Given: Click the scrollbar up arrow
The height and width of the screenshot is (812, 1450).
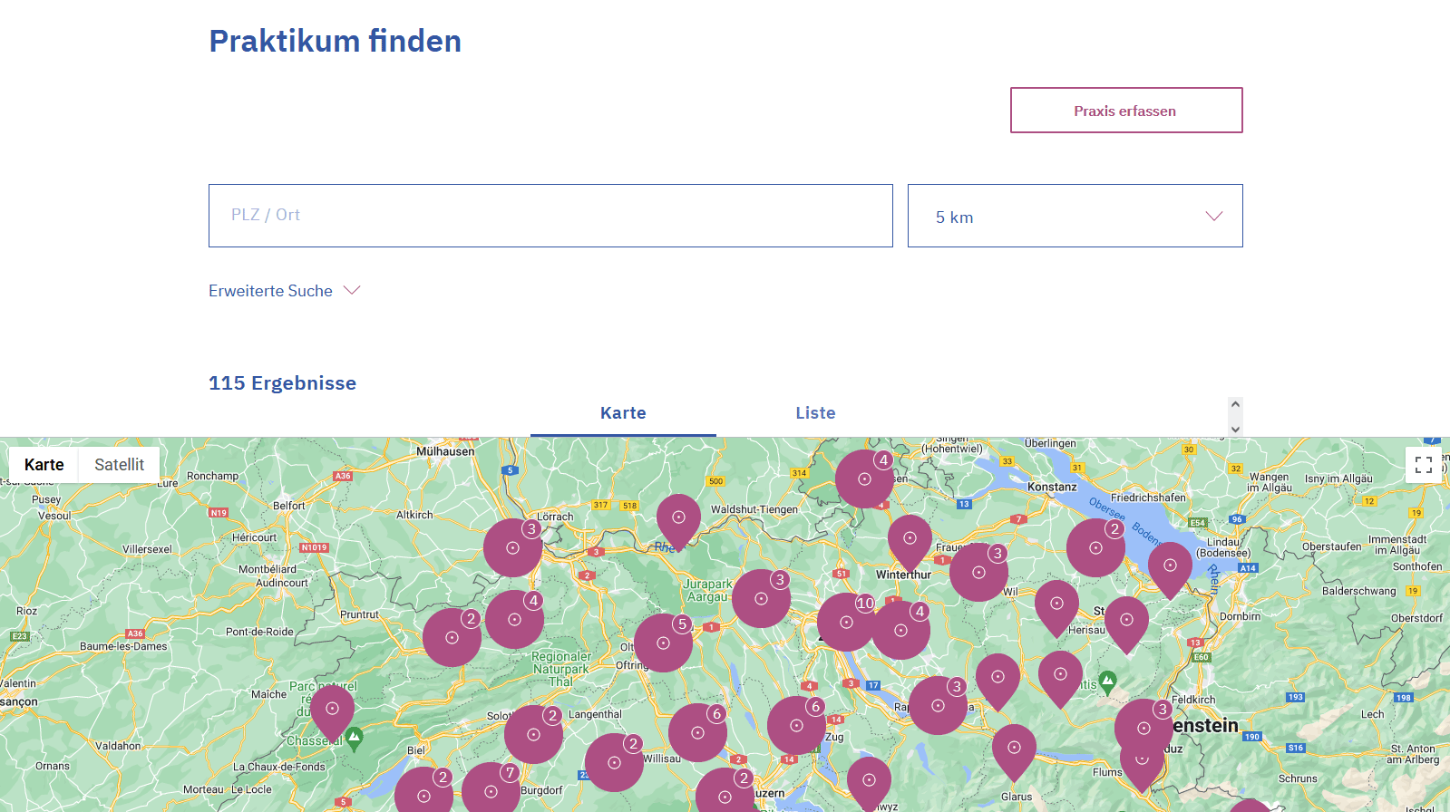Looking at the screenshot, I should (1235, 404).
